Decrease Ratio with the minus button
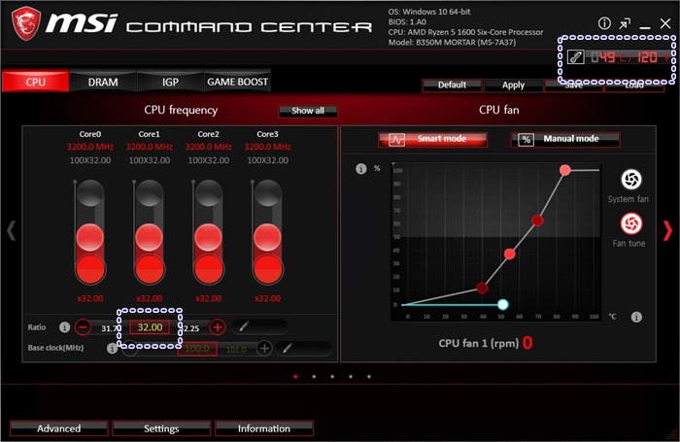 coord(83,327)
